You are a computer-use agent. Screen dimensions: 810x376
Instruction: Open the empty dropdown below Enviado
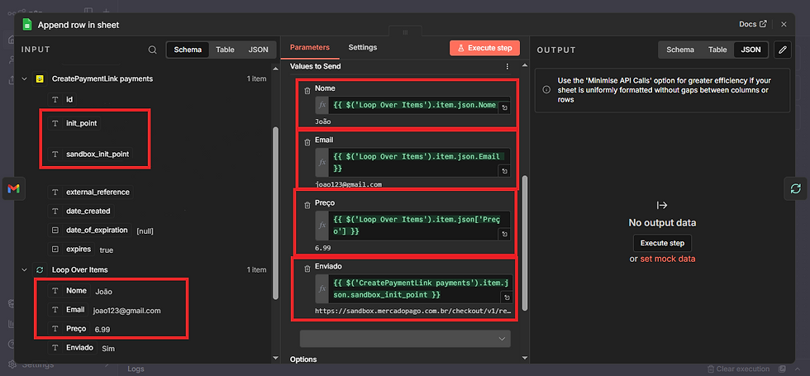[405, 338]
